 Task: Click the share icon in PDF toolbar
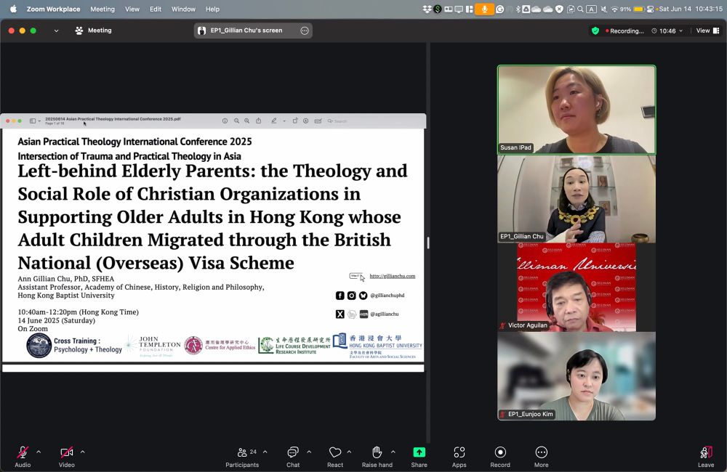259,121
